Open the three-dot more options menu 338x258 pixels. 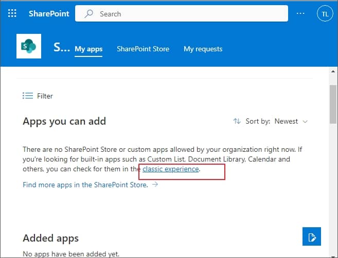pyautogui.click(x=300, y=13)
